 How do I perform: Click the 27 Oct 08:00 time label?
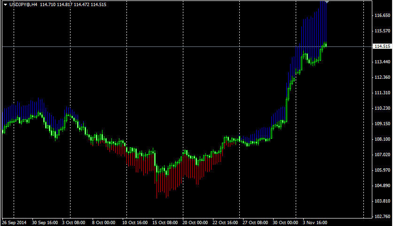255,223
